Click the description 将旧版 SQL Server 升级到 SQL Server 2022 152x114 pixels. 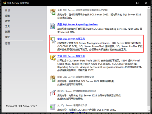(87, 110)
